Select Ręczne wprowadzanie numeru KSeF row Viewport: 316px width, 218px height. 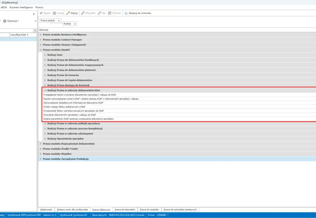[179, 99]
